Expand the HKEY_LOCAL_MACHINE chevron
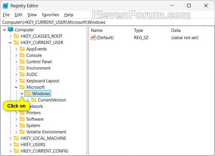This screenshot has height=156, width=215. click(x=10, y=138)
